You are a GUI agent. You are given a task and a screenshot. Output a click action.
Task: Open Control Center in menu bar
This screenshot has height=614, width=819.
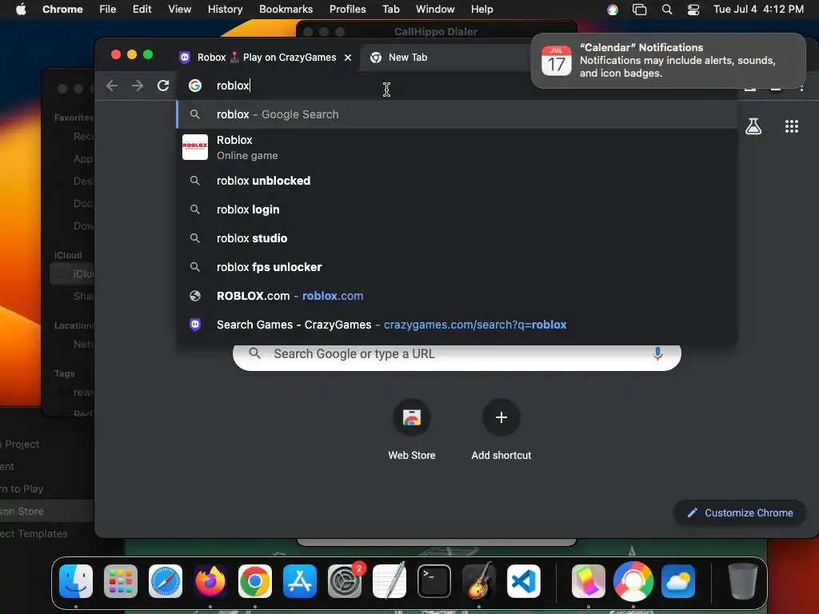pos(693,10)
